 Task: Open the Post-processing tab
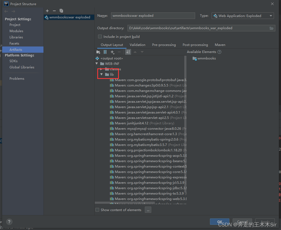(195, 45)
